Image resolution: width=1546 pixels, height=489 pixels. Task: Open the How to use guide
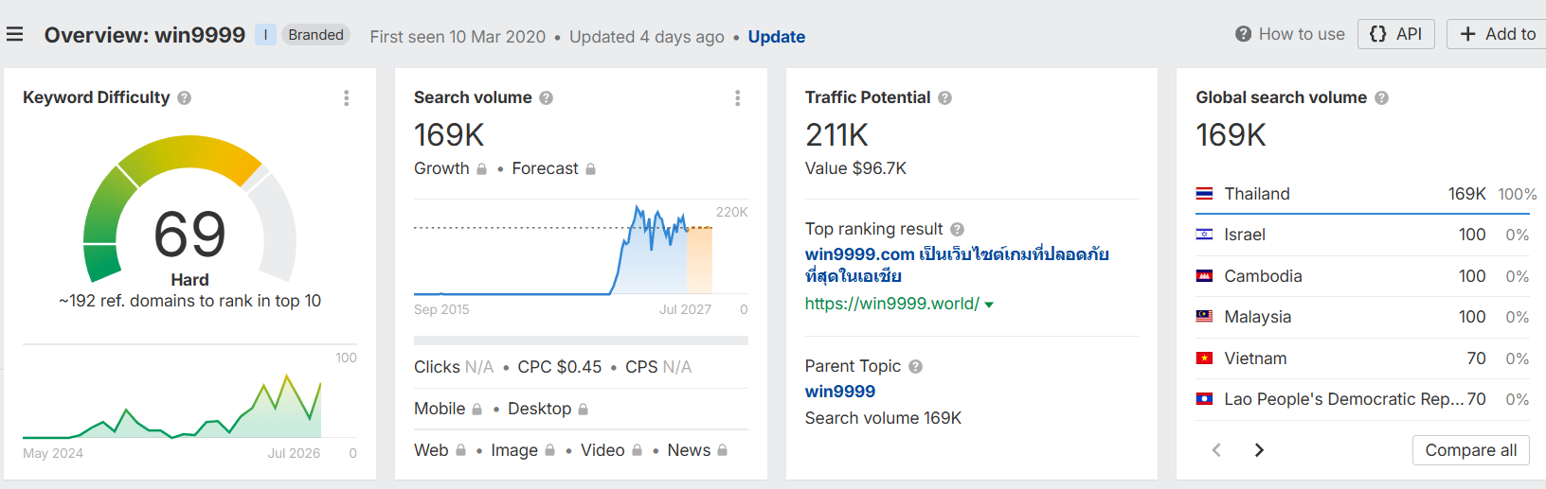pyautogui.click(x=1290, y=34)
